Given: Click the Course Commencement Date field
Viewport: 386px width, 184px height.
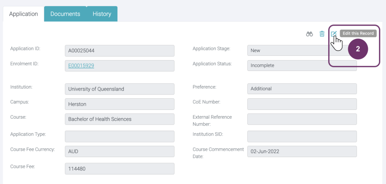Looking at the screenshot, I should [302, 152].
